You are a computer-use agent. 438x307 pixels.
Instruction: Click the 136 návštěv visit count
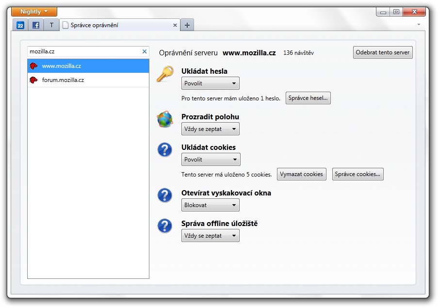pos(298,53)
